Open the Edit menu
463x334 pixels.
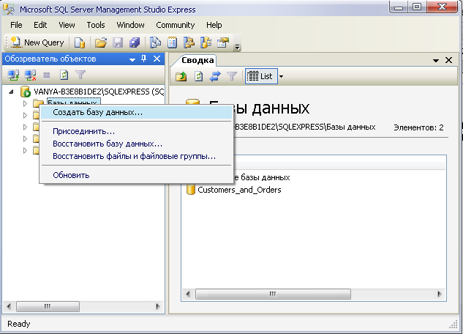coord(40,25)
